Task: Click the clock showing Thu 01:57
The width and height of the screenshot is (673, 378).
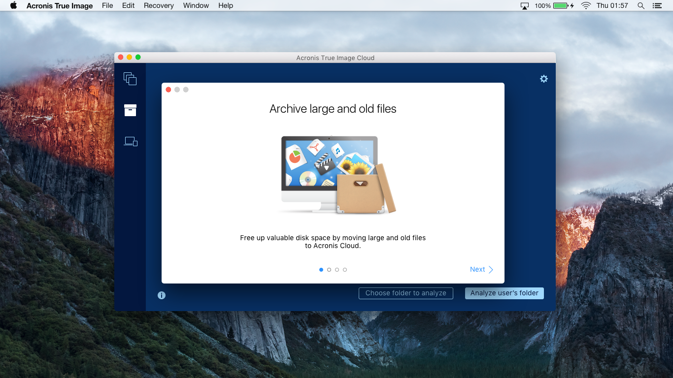Action: [x=612, y=6]
